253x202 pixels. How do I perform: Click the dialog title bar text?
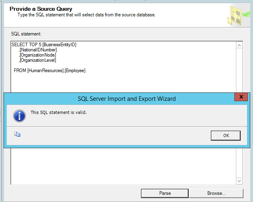click(x=126, y=98)
